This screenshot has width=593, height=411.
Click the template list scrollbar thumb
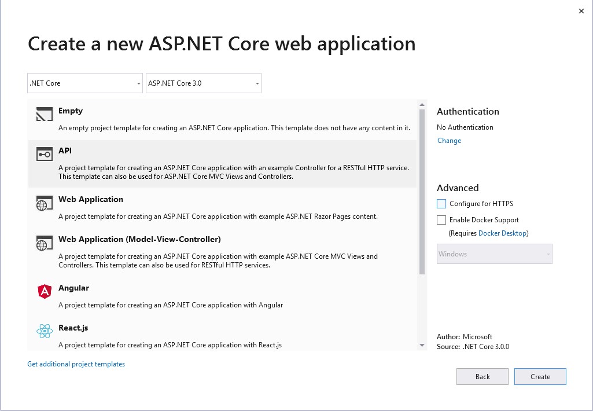pyautogui.click(x=422, y=192)
